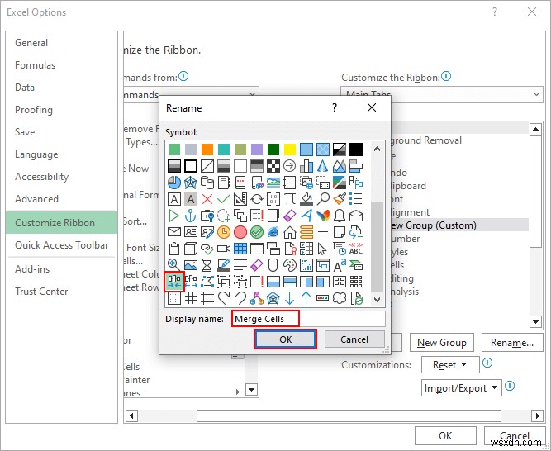Viewport: 551px width, 451px height.
Task: Pick the ABC spelling symbol
Action: [x=356, y=249]
